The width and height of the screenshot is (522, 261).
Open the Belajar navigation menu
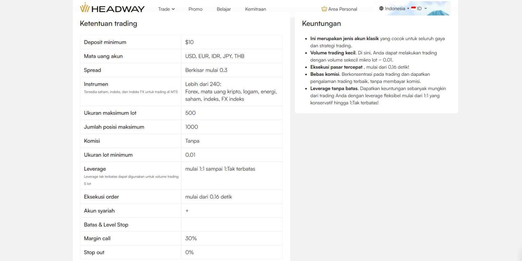tap(224, 9)
